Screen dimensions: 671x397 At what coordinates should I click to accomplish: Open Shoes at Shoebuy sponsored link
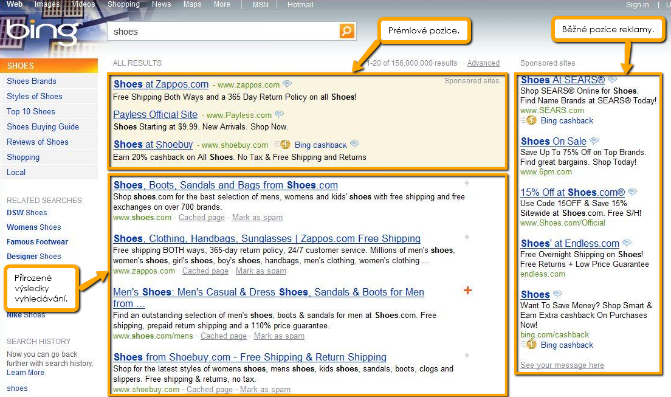click(x=153, y=144)
